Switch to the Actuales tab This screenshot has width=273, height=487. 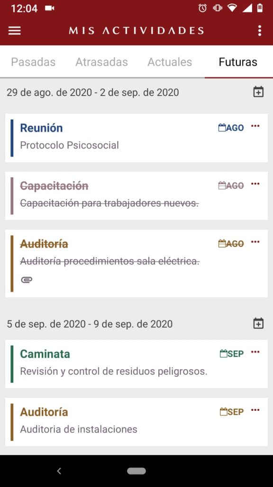[170, 62]
